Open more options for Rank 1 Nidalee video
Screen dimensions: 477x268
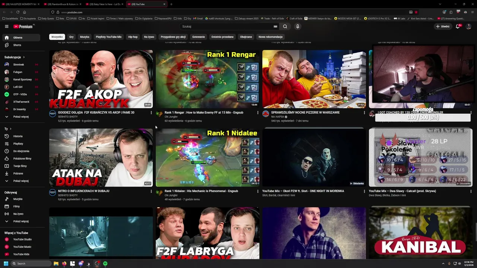pos(258,191)
